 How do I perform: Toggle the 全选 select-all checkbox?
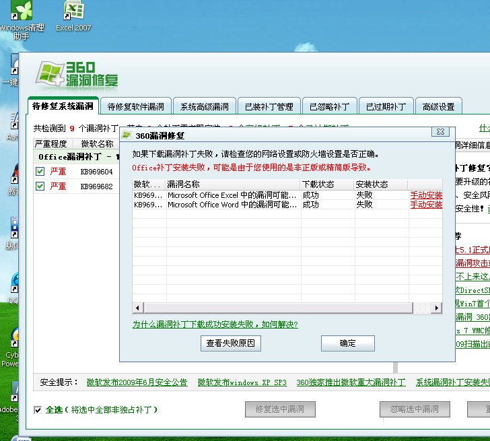[38, 410]
